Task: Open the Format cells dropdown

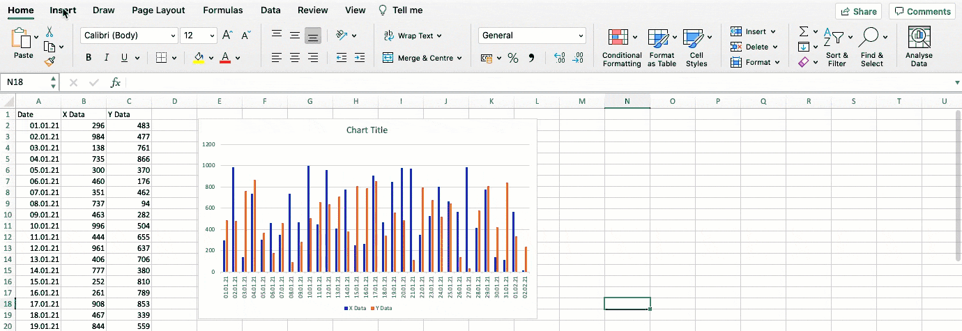Action: point(755,62)
